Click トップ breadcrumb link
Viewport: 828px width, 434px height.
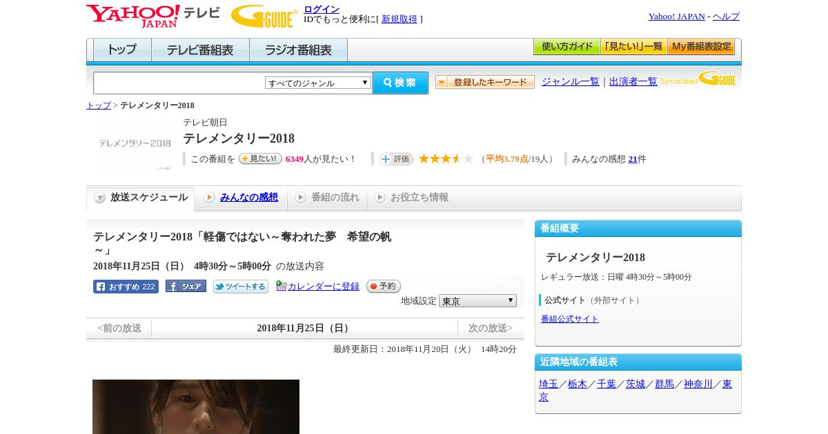coord(99,105)
